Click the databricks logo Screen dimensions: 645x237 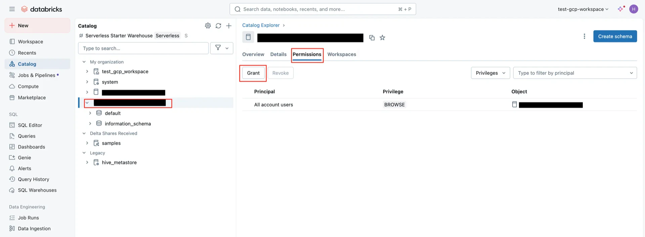(42, 9)
